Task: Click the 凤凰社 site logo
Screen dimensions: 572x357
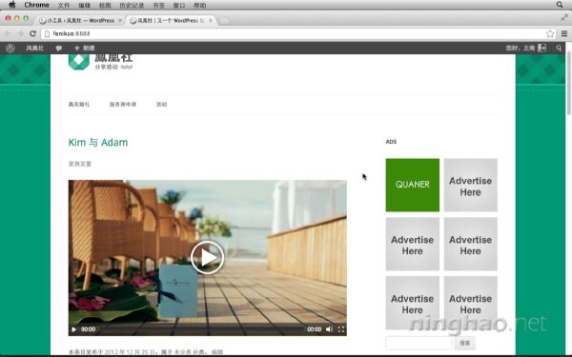Action: click(101, 62)
